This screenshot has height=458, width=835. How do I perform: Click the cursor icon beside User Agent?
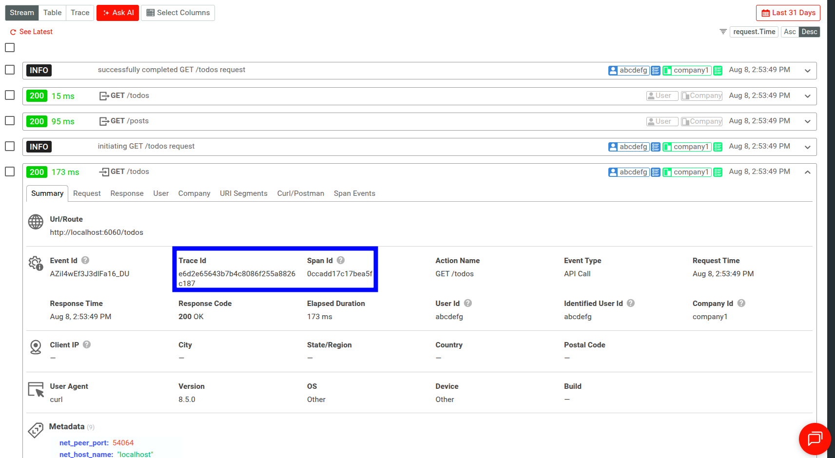35,389
